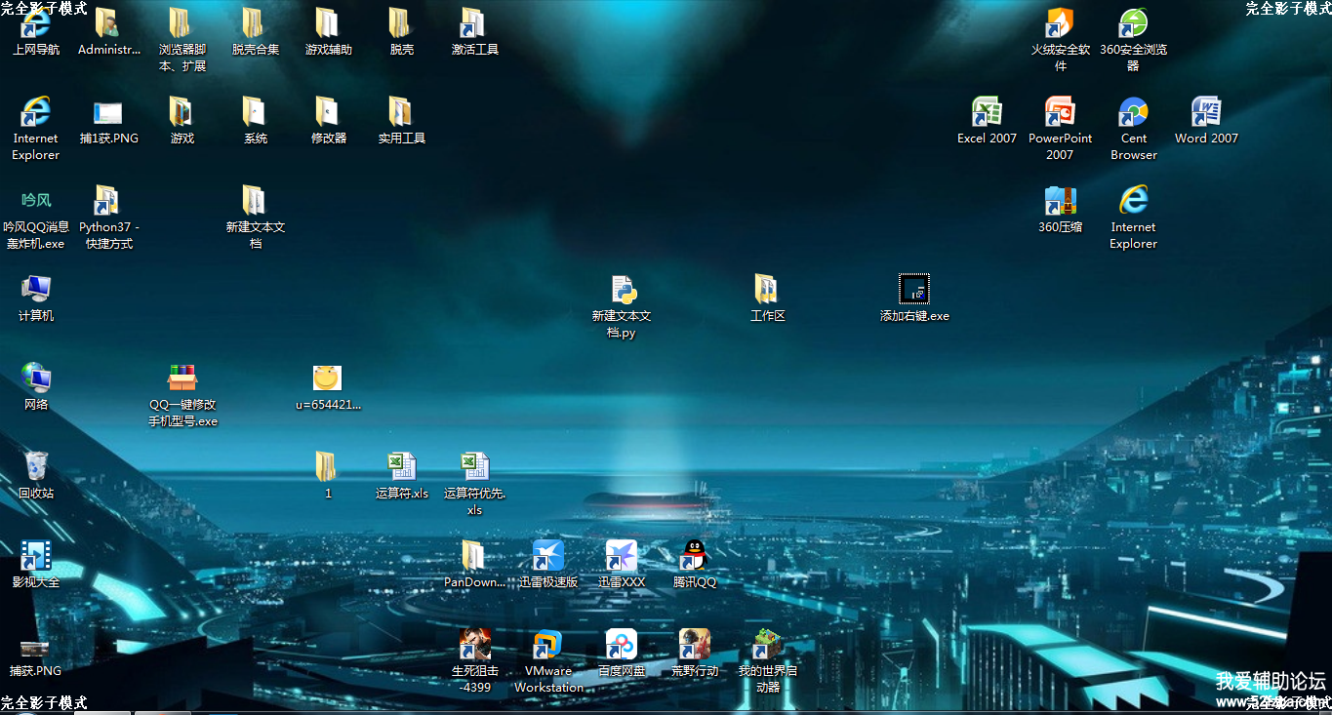Screen dimensions: 1332x715
Task: Open the 计算机 icon
Action: pos(36,290)
